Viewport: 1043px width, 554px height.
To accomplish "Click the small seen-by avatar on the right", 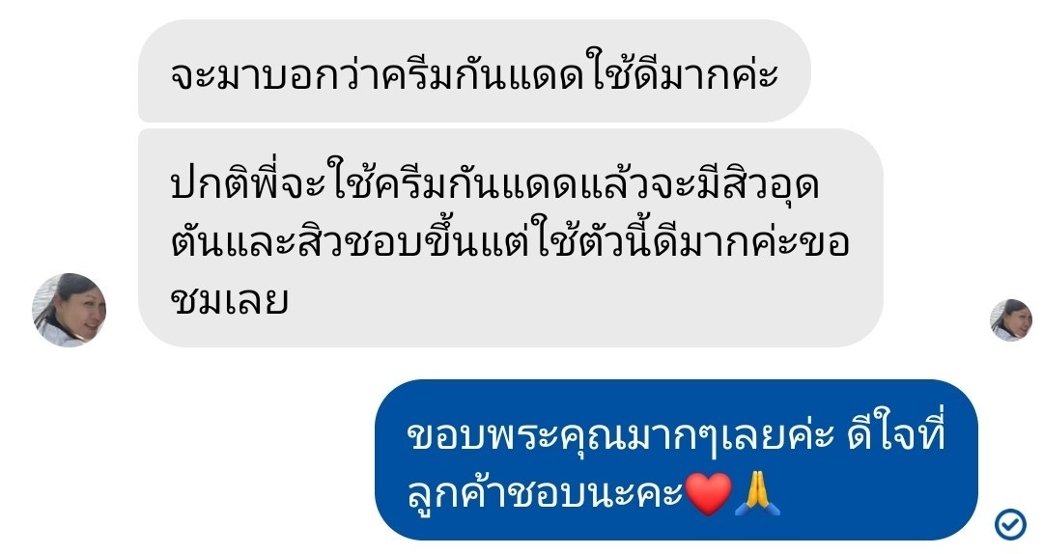I will click(1011, 319).
